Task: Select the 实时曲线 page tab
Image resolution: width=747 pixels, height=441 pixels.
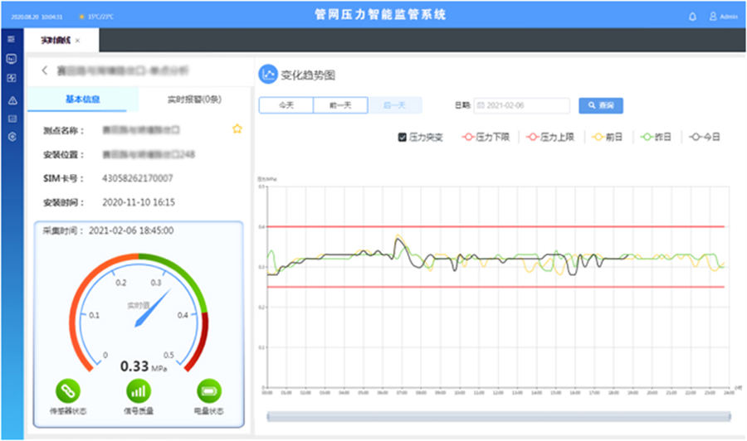Action: 61,41
